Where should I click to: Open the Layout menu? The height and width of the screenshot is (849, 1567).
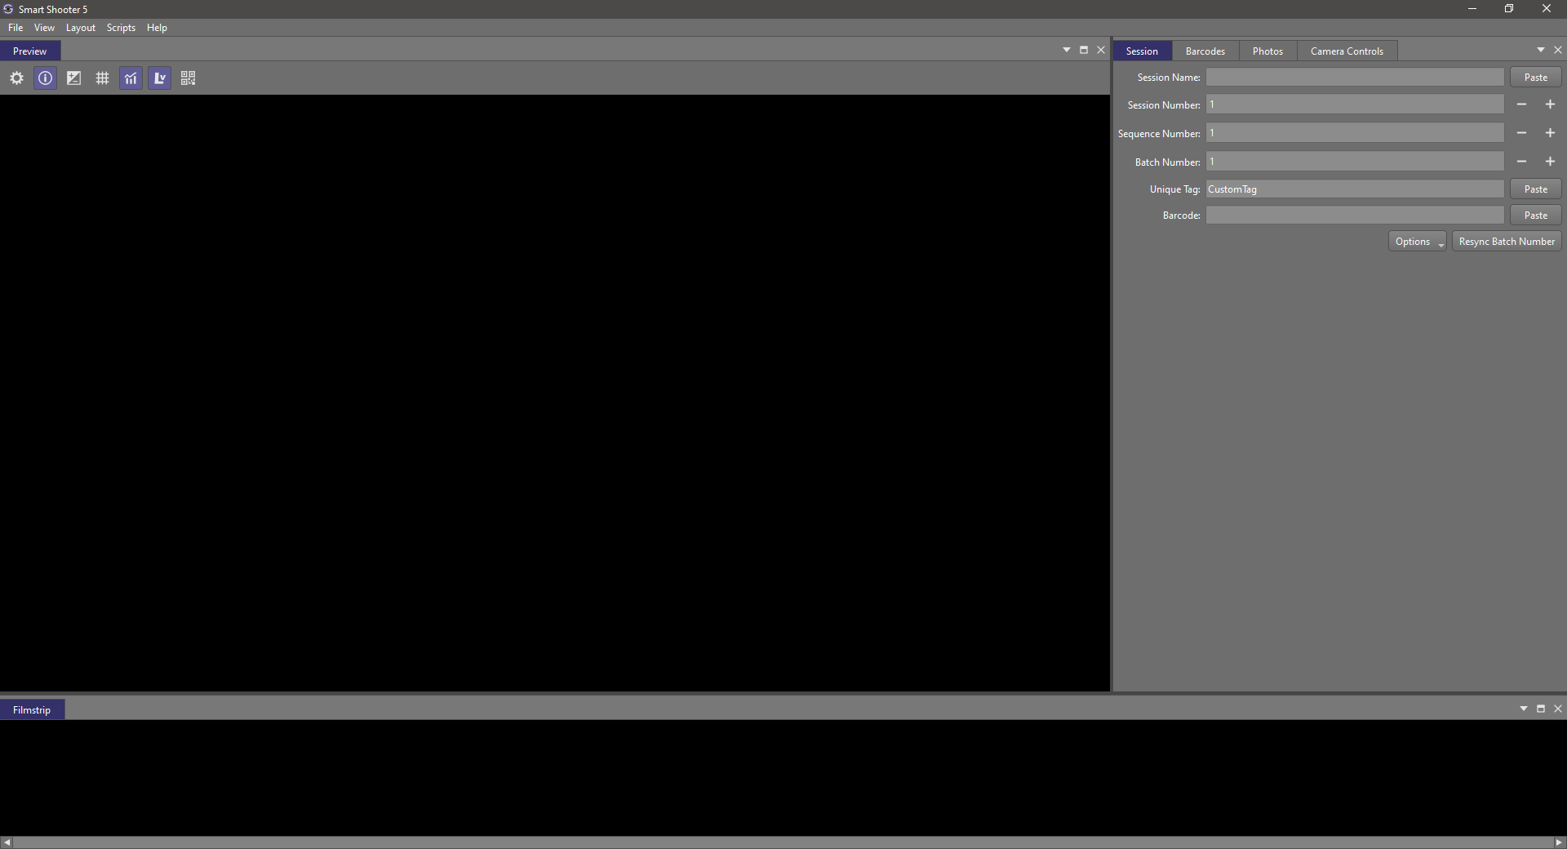(81, 28)
